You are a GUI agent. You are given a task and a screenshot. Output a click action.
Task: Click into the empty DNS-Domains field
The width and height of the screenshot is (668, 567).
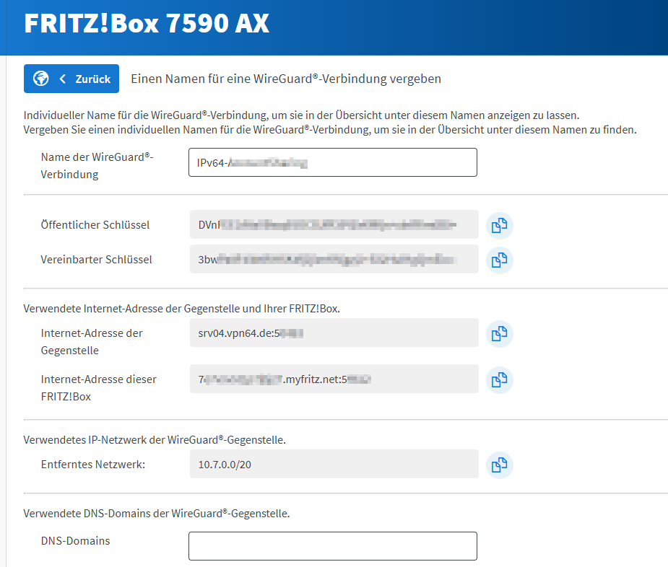[x=332, y=546]
